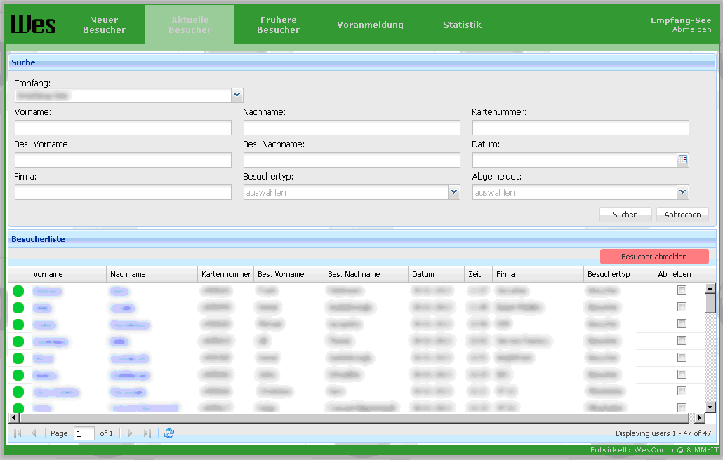
Task: Click green status dot in seventh row
Action: coord(18,392)
